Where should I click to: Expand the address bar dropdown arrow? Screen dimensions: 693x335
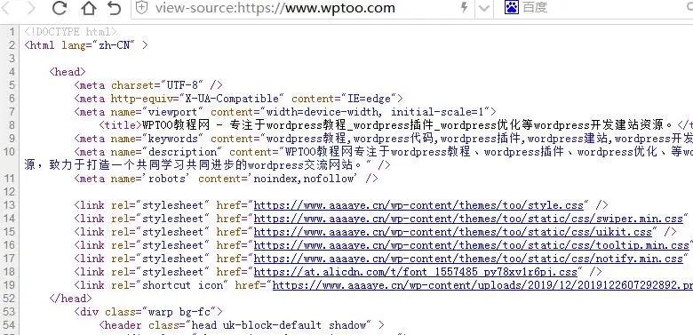(x=483, y=8)
